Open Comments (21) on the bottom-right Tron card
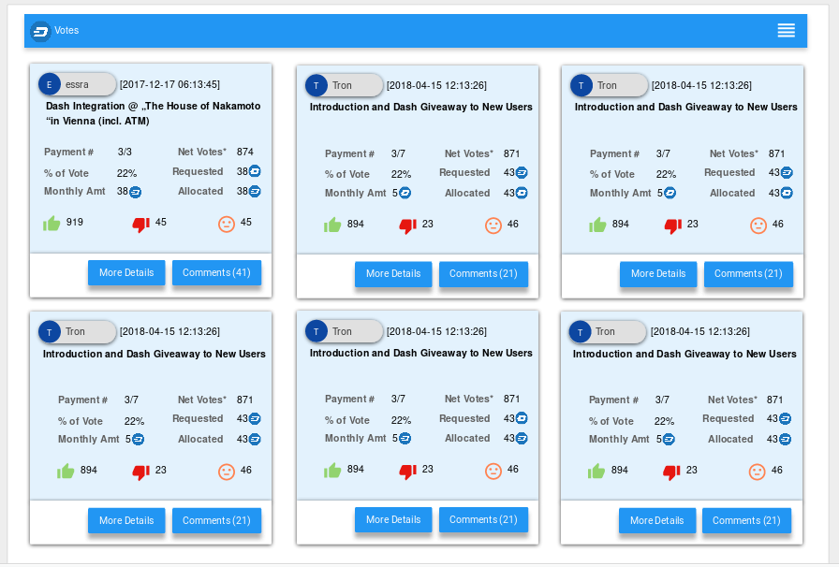The image size is (839, 567). [x=747, y=520]
